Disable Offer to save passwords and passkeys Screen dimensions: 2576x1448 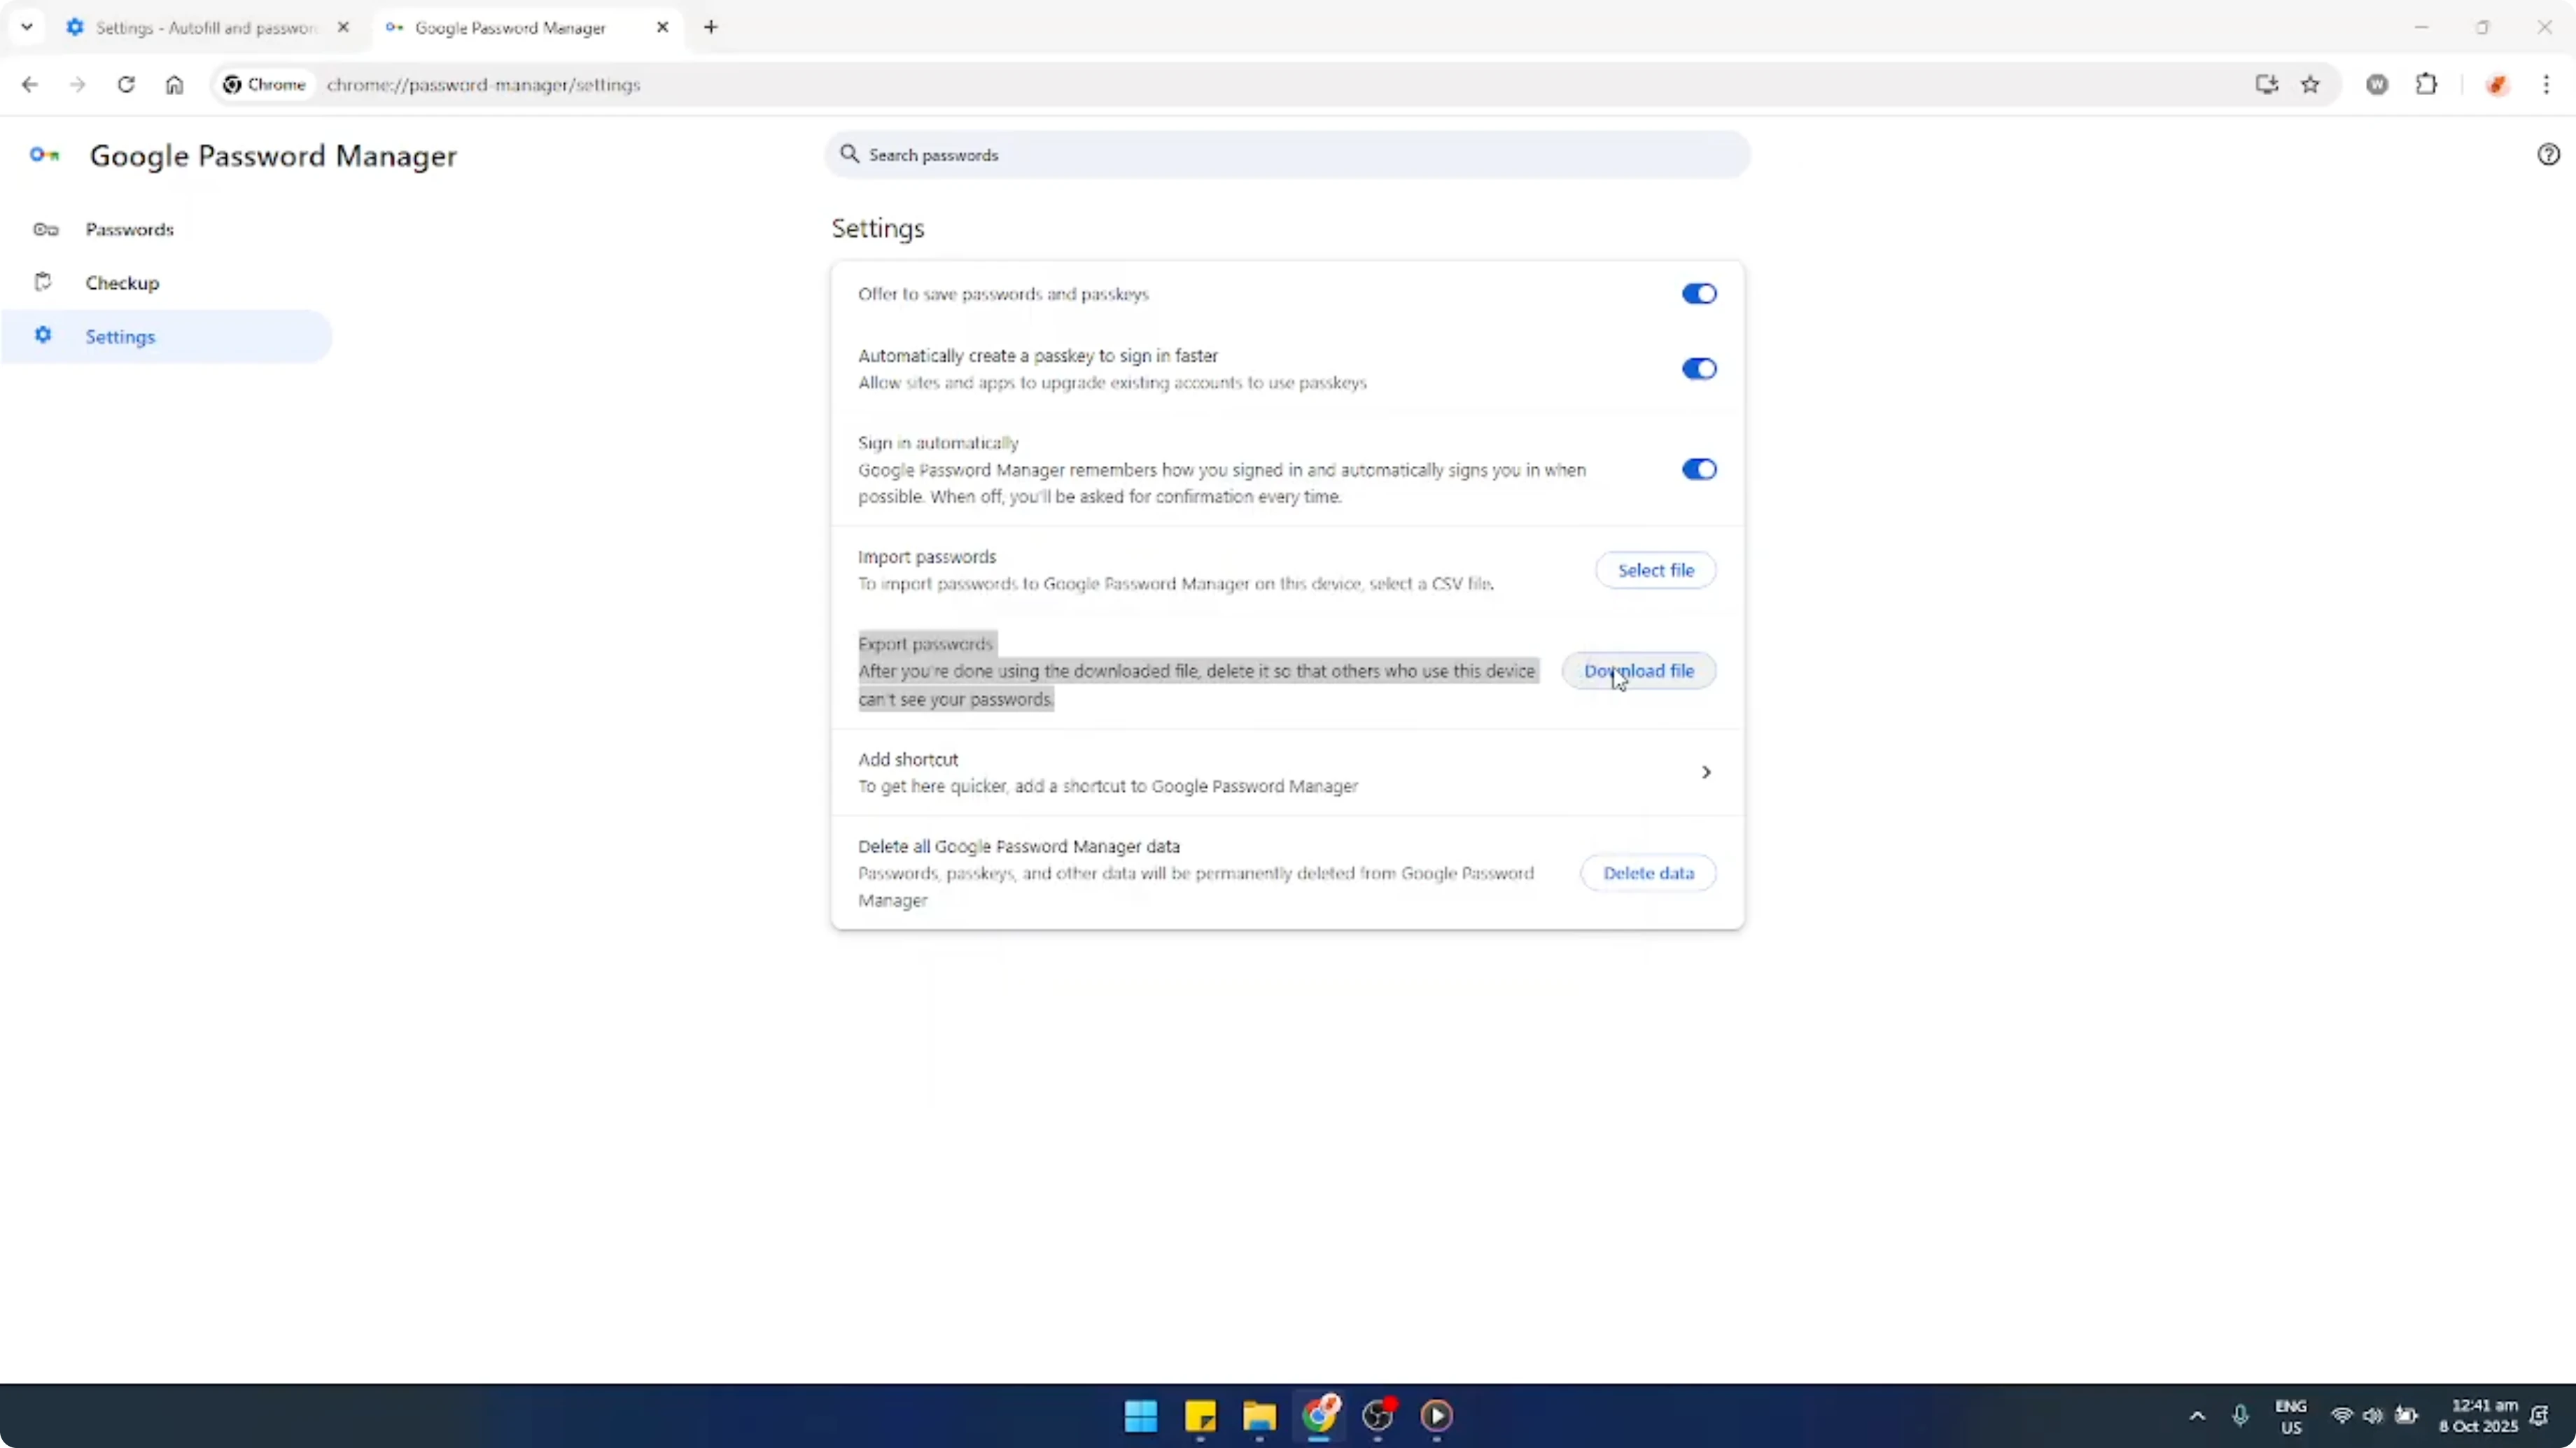click(x=1698, y=293)
